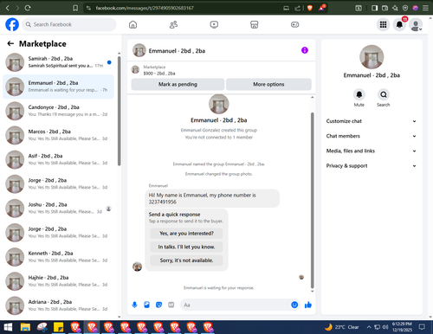Image resolution: width=433 pixels, height=334 pixels.
Task: Open the Friends icon in top navigation
Action: [x=173, y=25]
